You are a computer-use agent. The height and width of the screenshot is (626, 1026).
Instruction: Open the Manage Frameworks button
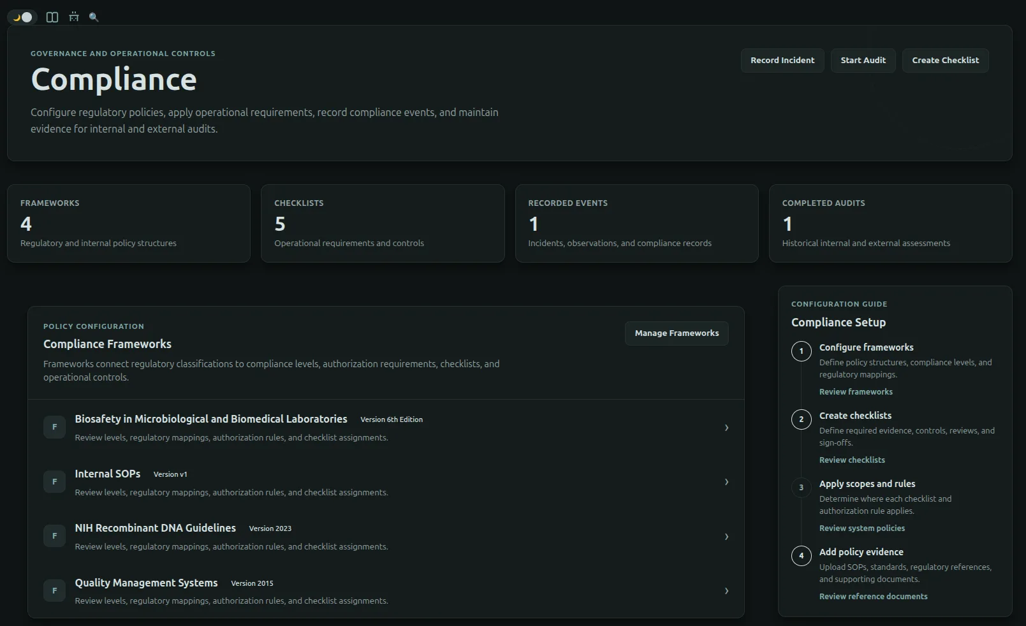pyautogui.click(x=677, y=333)
